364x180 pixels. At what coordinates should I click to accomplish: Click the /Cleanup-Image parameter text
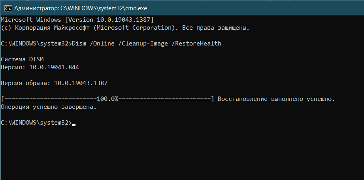point(143,44)
